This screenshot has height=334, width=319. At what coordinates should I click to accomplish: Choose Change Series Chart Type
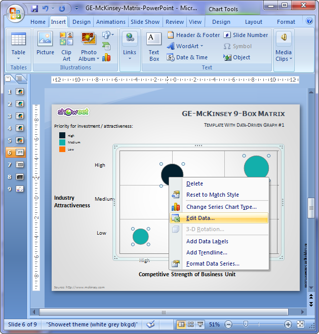(219, 207)
